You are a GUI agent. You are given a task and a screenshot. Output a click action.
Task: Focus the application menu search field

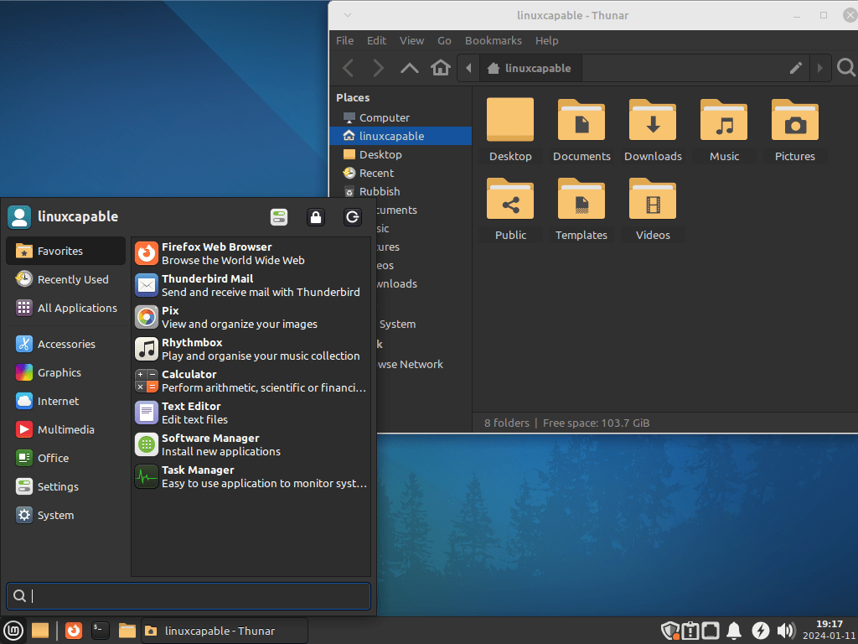point(189,596)
